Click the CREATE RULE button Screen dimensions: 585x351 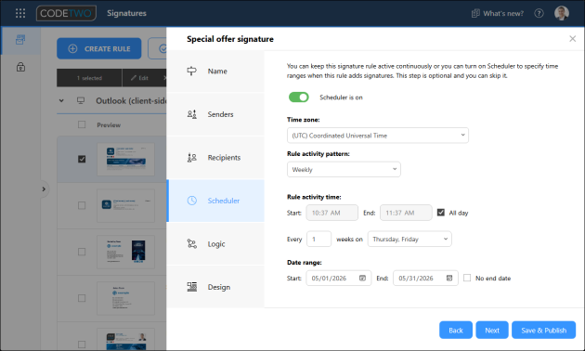98,48
